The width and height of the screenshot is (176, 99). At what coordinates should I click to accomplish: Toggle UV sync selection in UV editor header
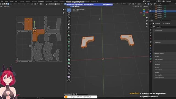[1, 4]
